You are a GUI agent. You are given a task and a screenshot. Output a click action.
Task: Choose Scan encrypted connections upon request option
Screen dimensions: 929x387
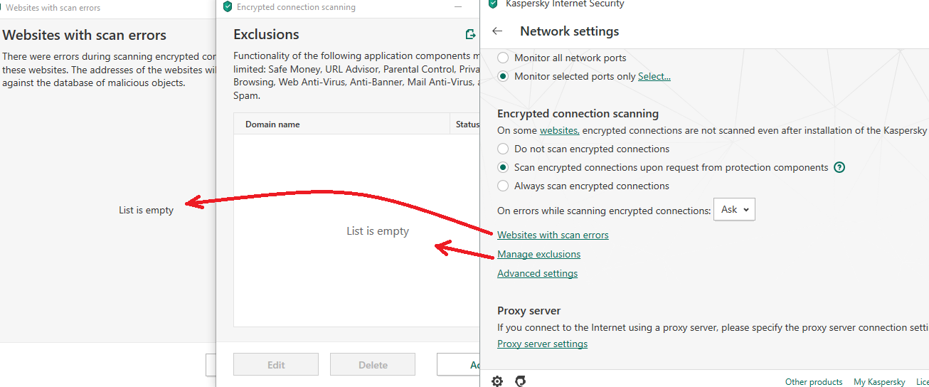tap(503, 167)
